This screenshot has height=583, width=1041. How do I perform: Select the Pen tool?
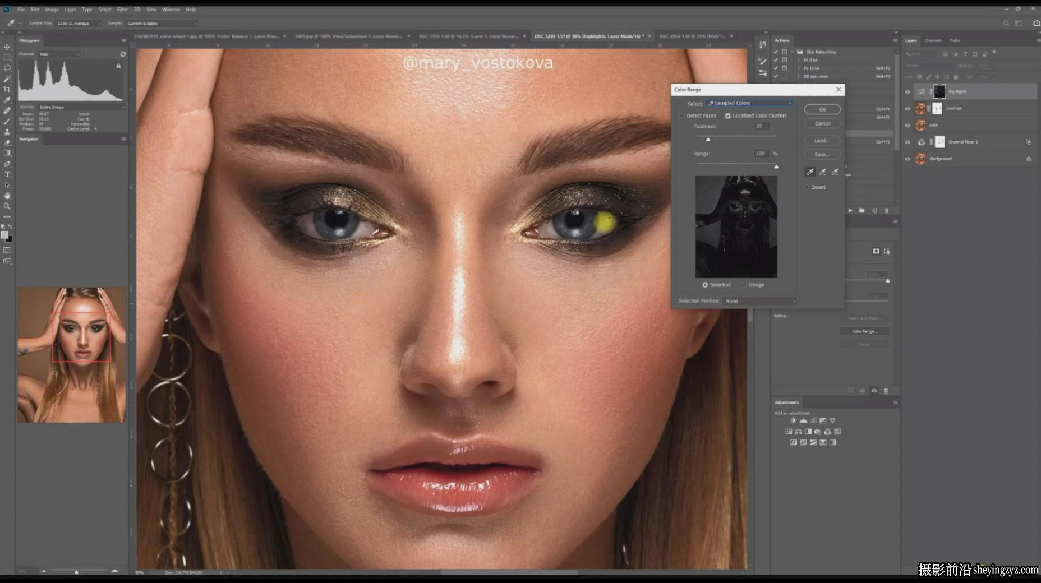pos(7,164)
